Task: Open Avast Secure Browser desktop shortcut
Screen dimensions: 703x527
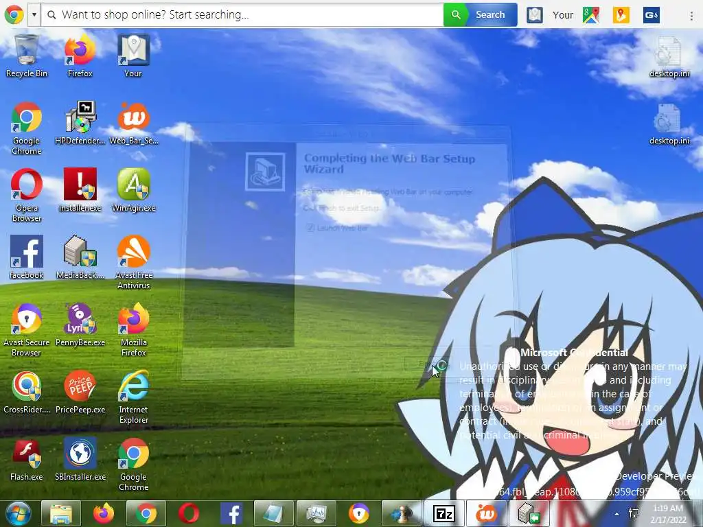Action: (x=27, y=330)
